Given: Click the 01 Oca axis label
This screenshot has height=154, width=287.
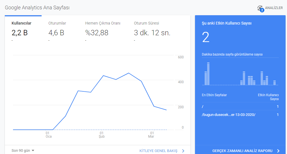Looking at the screenshot, I should coord(48,135).
